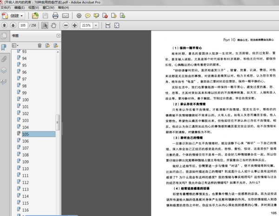Toggle the Bookmarks panel button
This screenshot has width=279, height=216.
[x=4, y=47]
